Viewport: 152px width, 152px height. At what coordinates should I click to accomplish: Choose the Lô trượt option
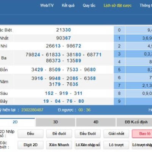pos(116,145)
